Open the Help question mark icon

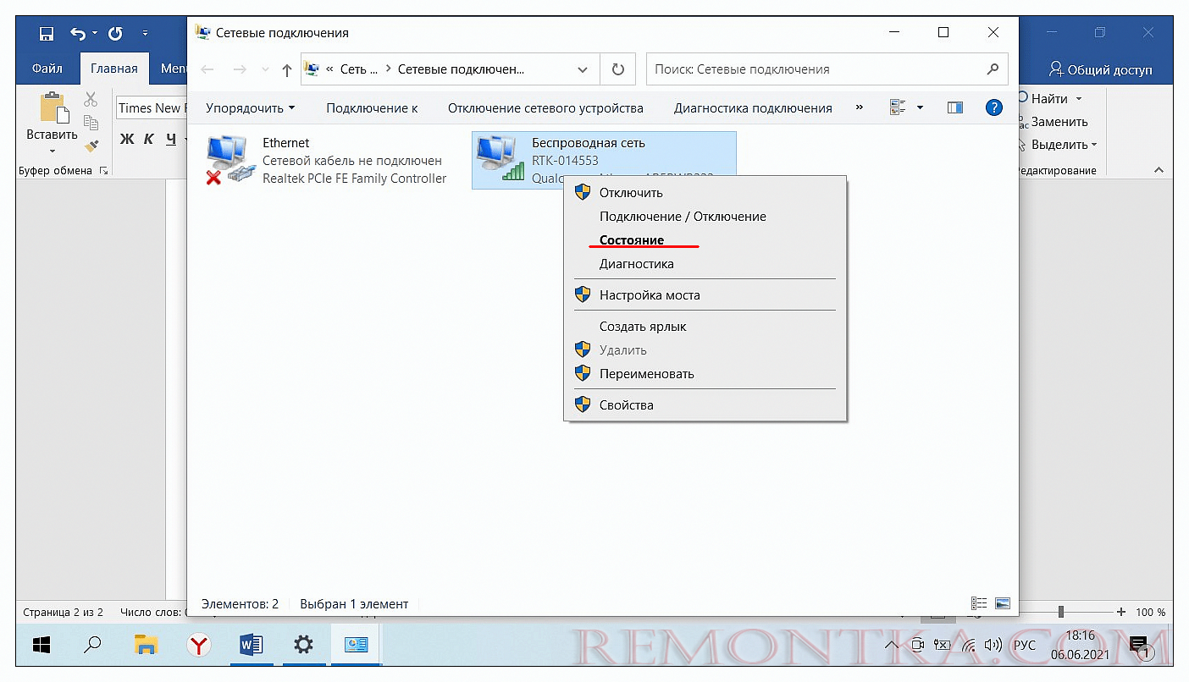point(994,107)
